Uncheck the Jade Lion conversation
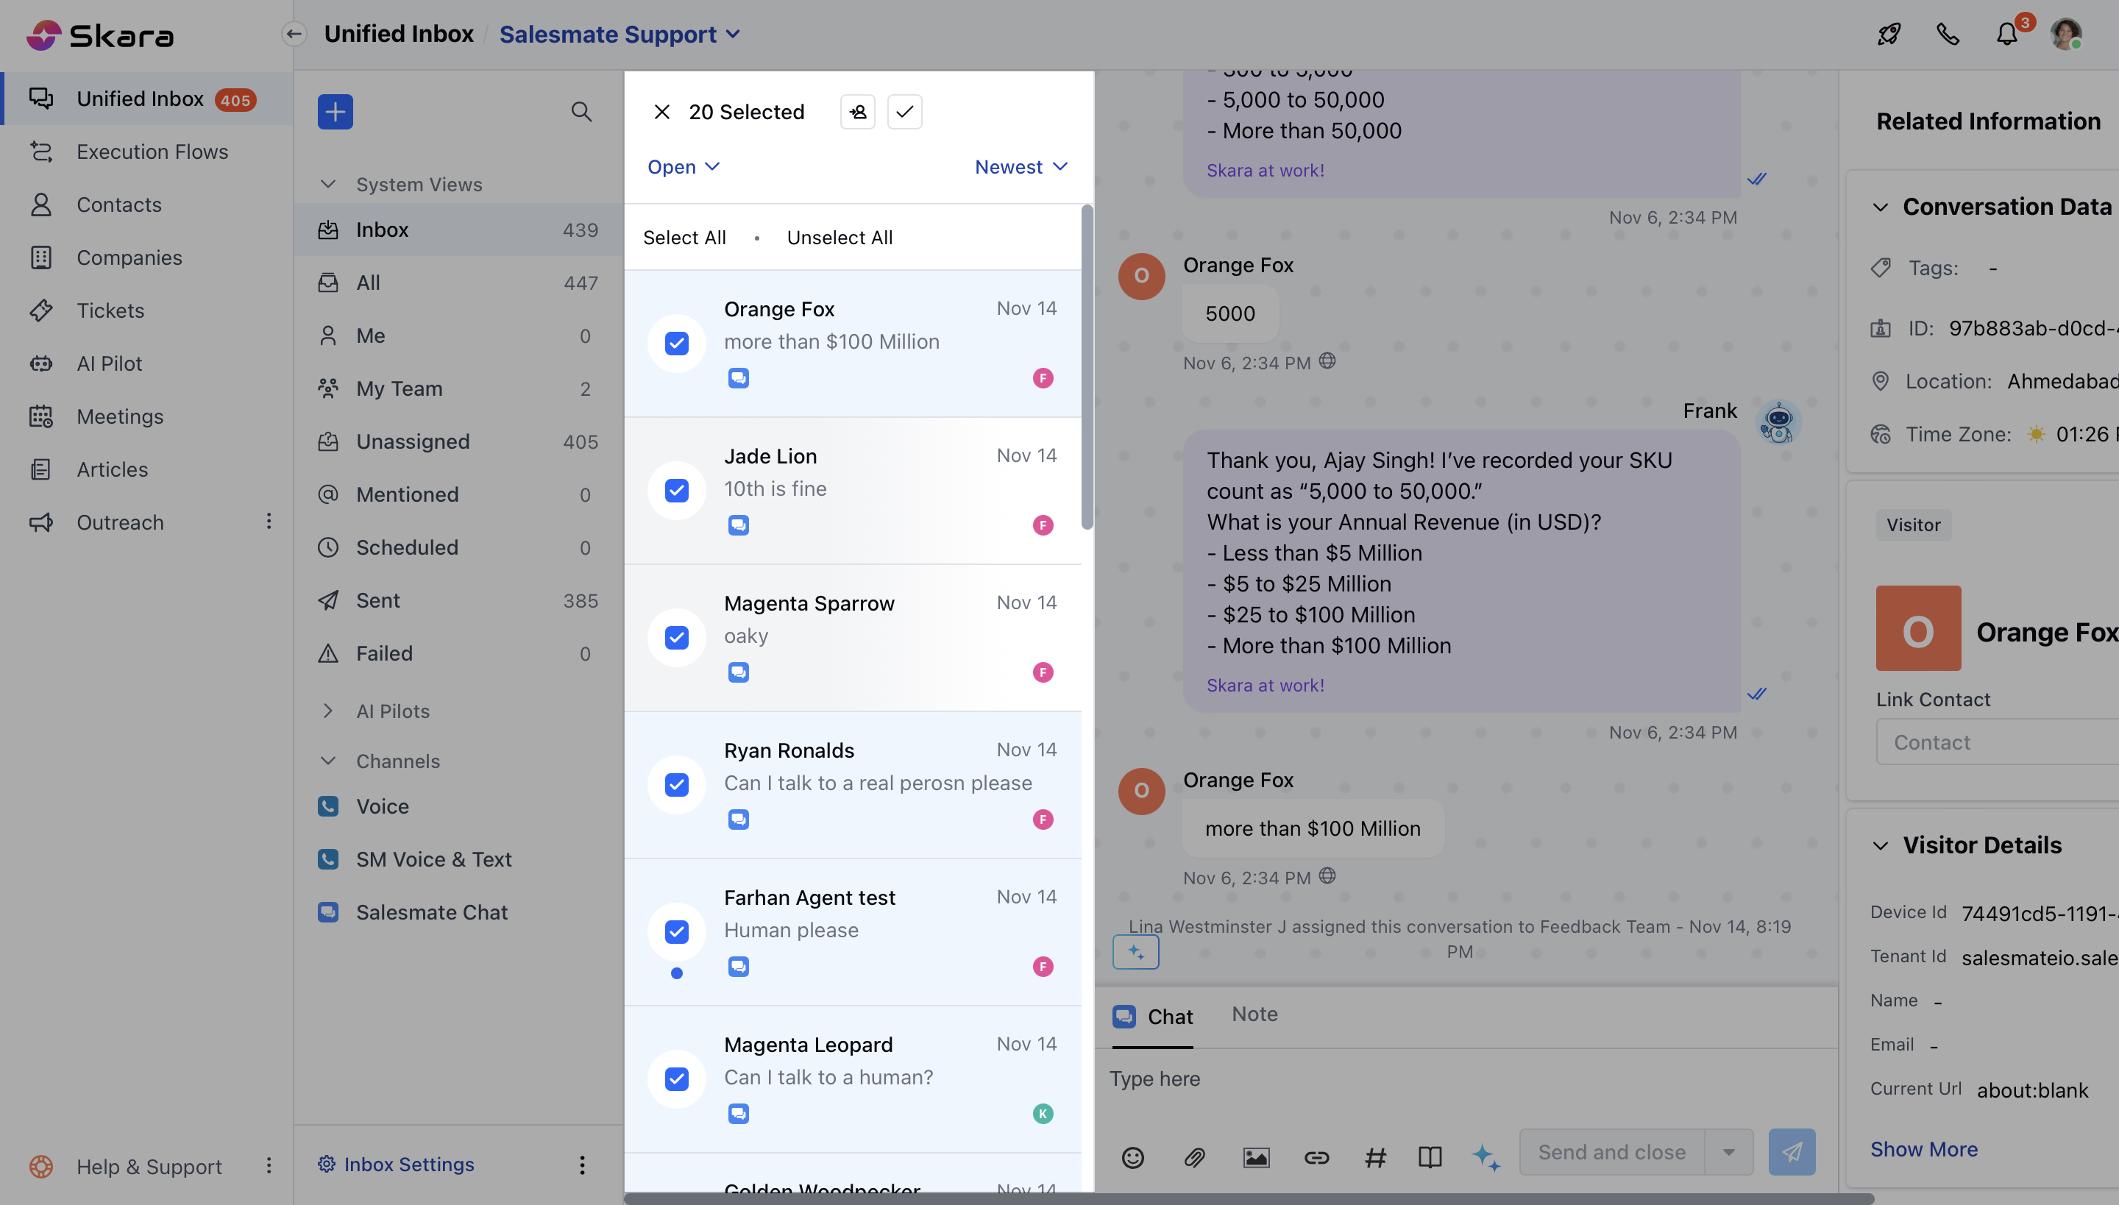 click(676, 490)
